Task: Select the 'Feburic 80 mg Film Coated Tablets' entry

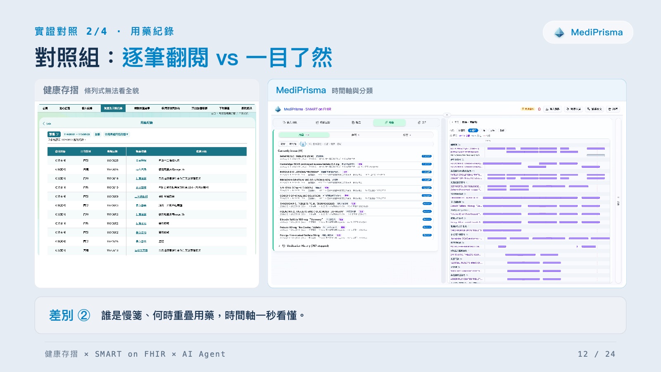Action: click(300, 227)
